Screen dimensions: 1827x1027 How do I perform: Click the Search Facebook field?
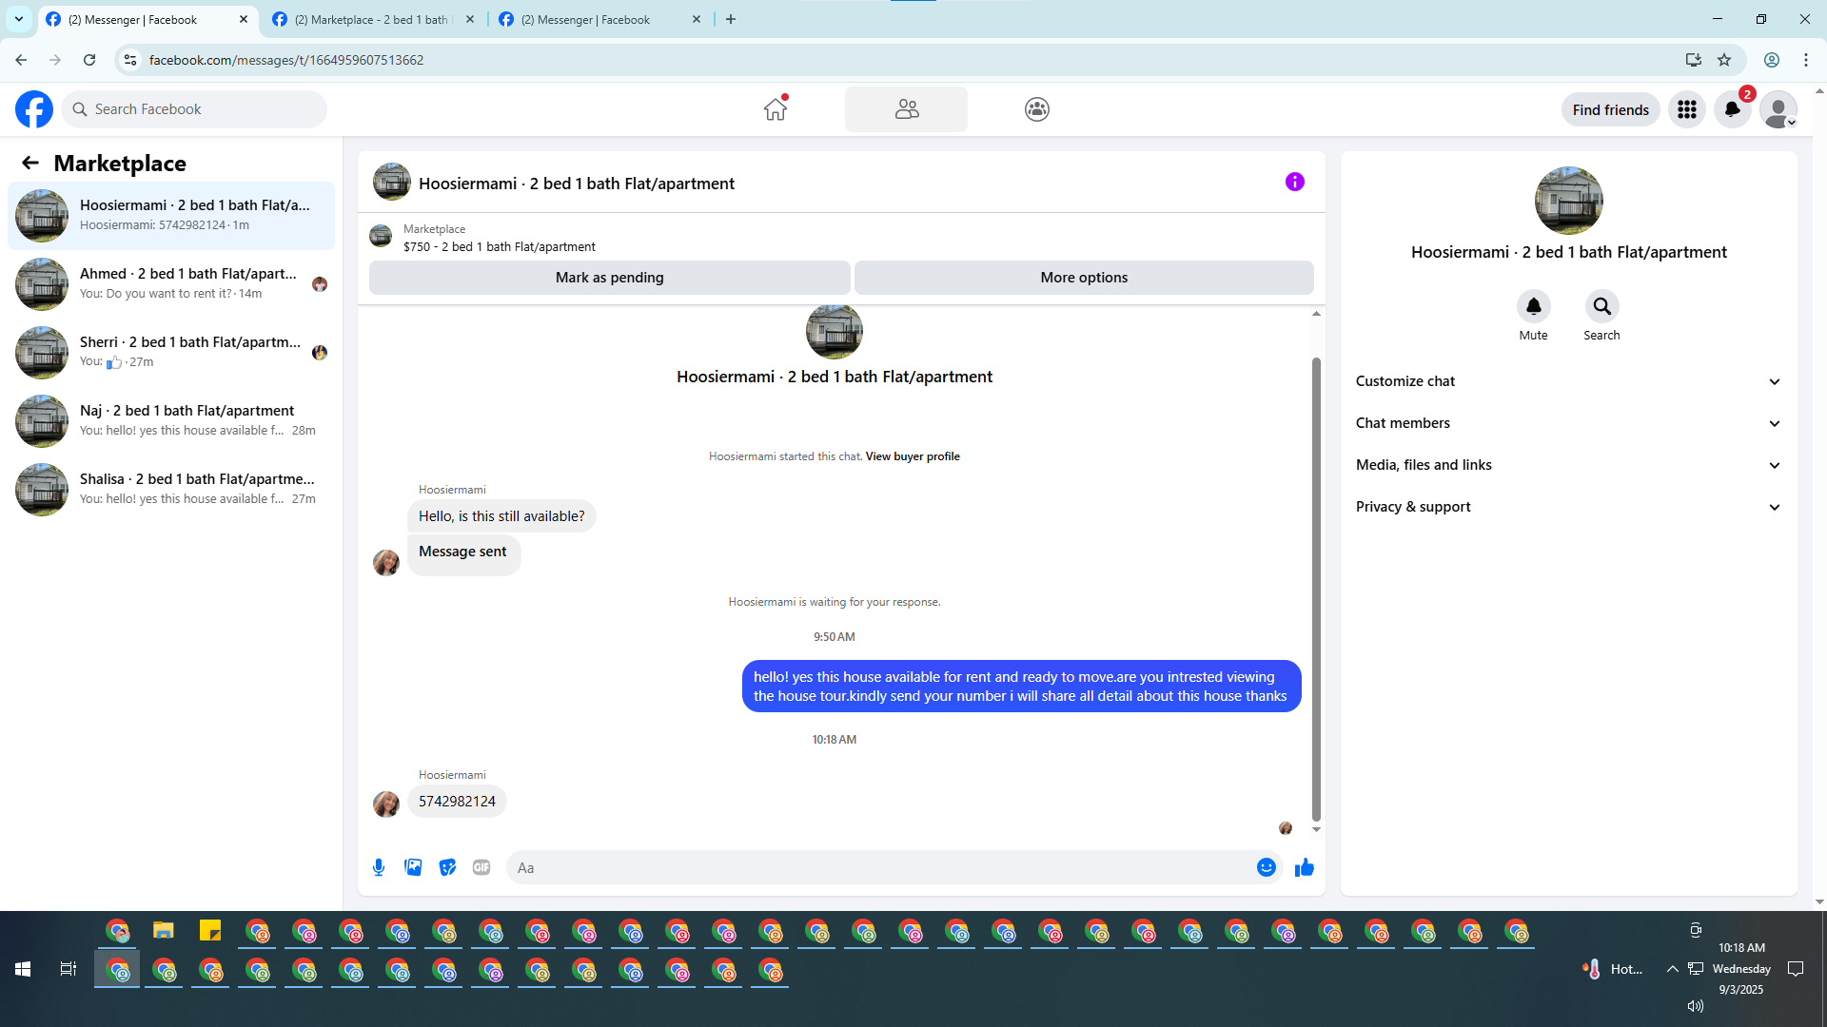tap(194, 109)
